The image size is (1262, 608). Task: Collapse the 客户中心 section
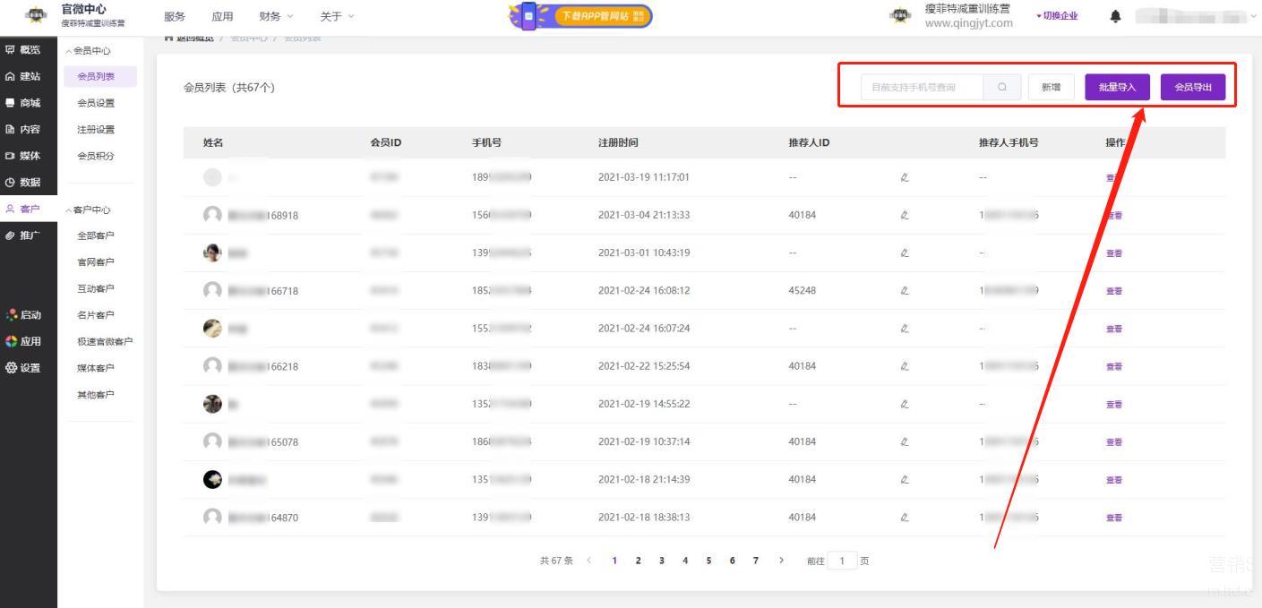88,210
